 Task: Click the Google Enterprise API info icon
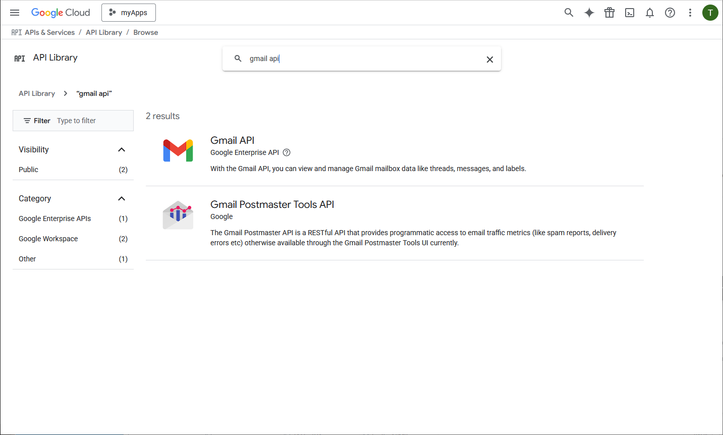287,152
